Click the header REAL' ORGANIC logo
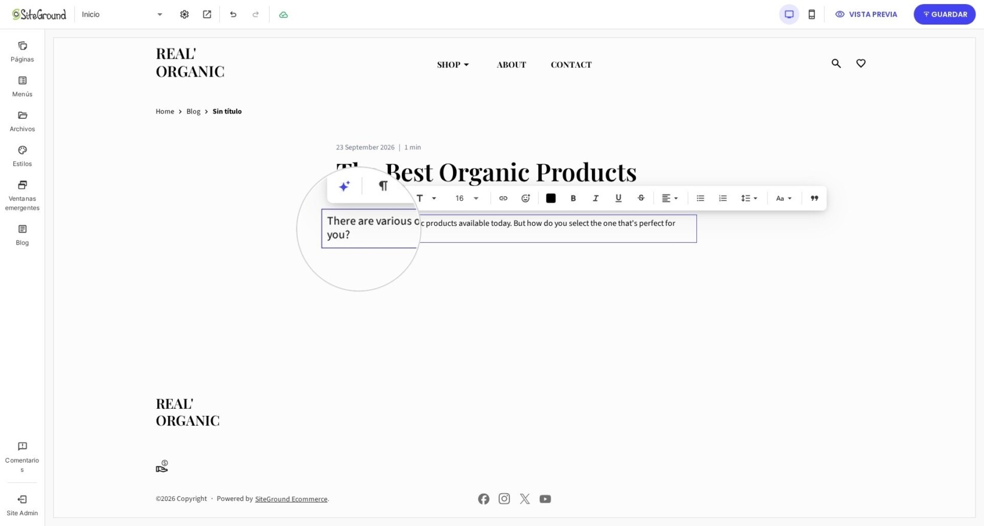The image size is (984, 526). 190,62
